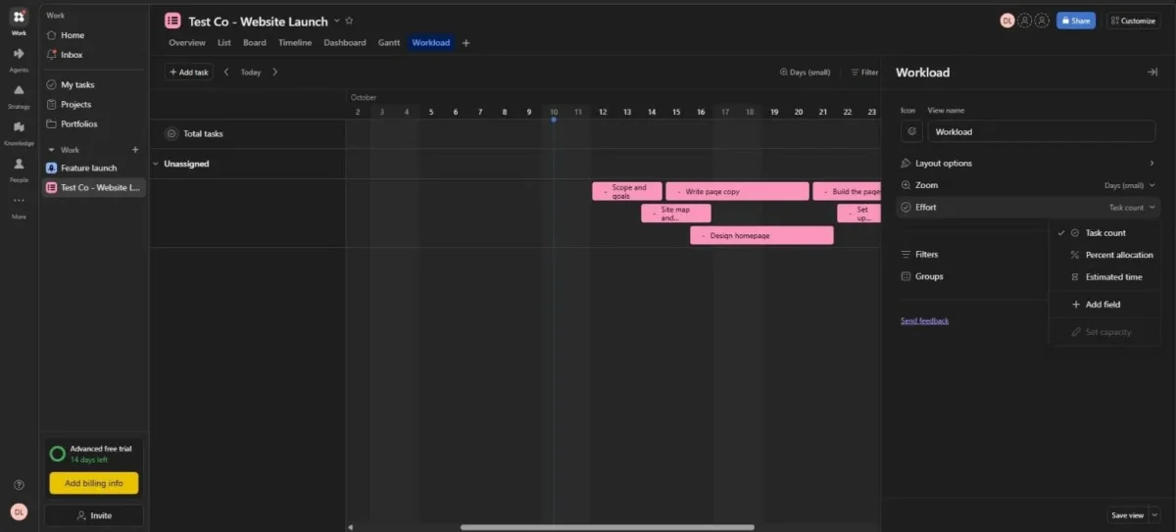Image resolution: width=1176 pixels, height=532 pixels.
Task: Click the pink project list icon in header
Action: [172, 21]
